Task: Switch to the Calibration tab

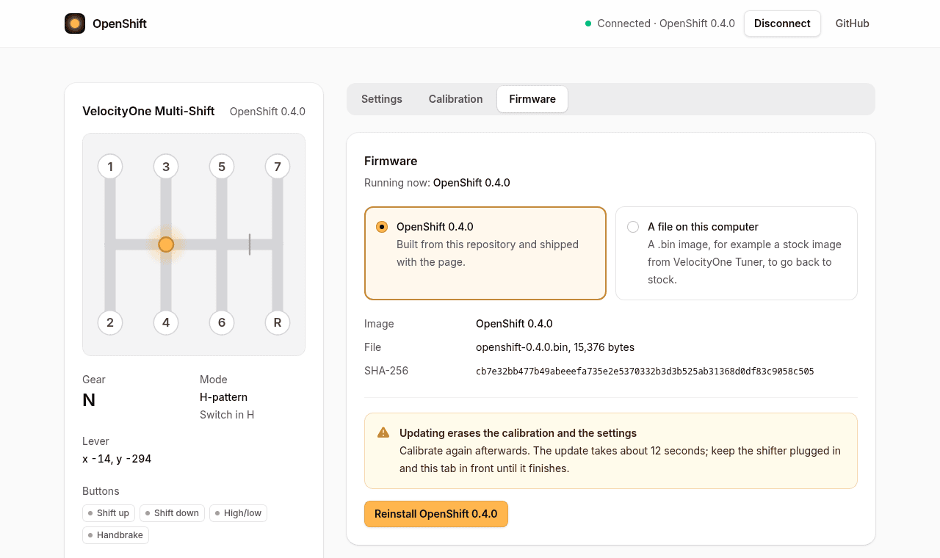Action: [456, 99]
